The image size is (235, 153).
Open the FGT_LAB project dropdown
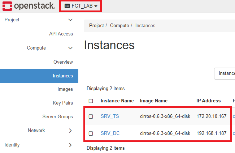(x=81, y=6)
